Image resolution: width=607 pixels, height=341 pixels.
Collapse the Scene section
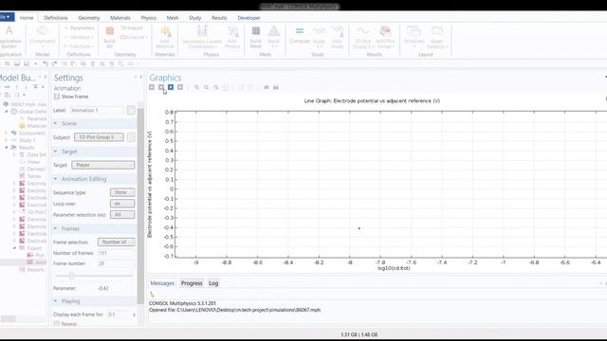56,123
